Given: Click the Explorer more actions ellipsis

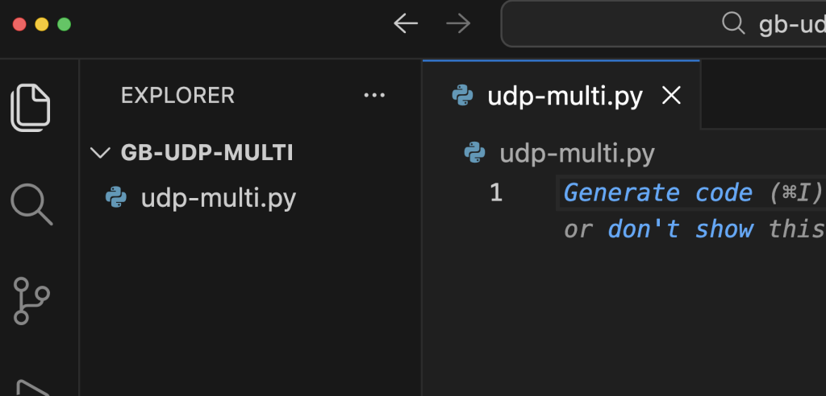Looking at the screenshot, I should pos(374,95).
